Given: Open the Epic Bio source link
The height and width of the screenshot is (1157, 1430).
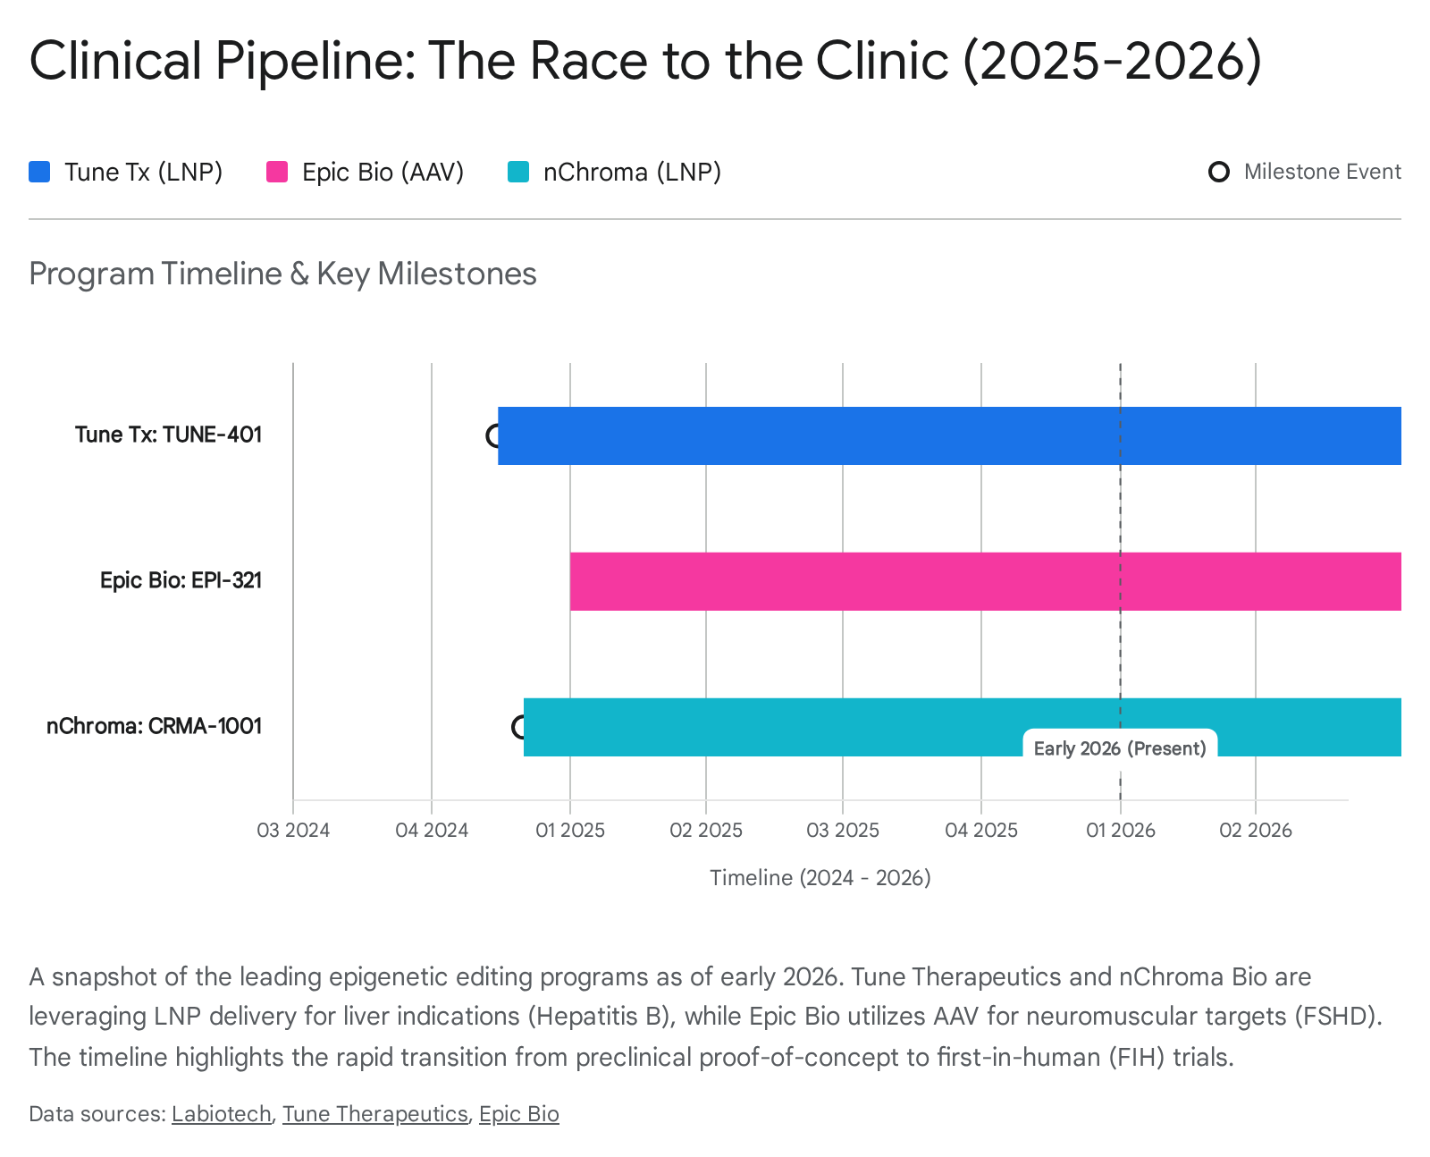Looking at the screenshot, I should click(518, 1114).
